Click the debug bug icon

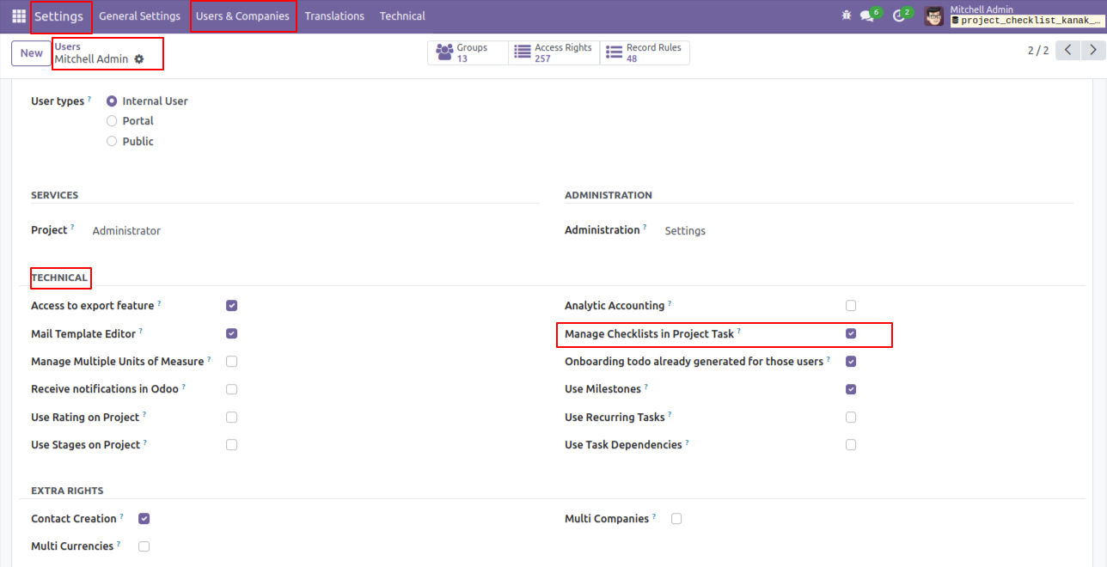(x=847, y=15)
